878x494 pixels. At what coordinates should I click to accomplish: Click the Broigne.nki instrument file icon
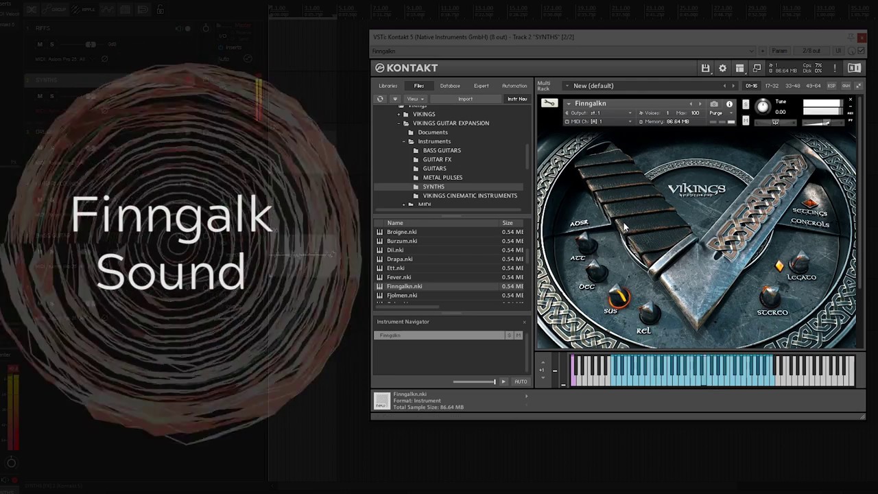click(379, 232)
